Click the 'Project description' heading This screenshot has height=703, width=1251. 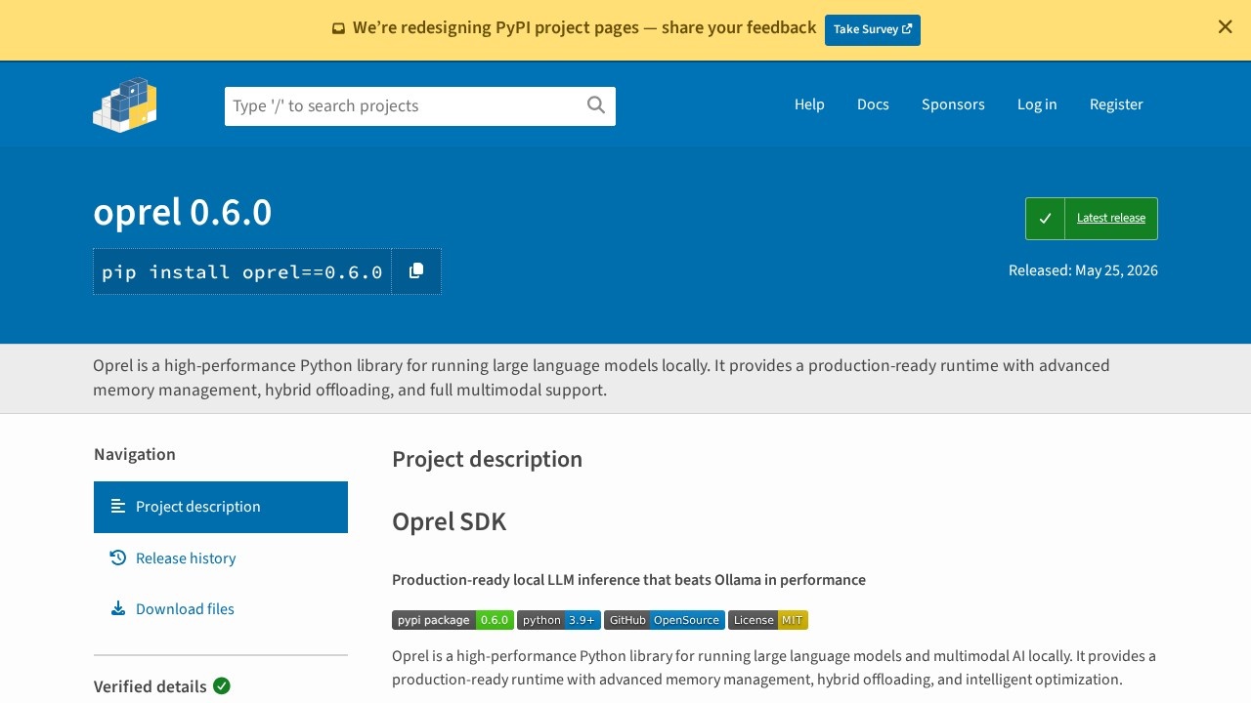pyautogui.click(x=487, y=459)
